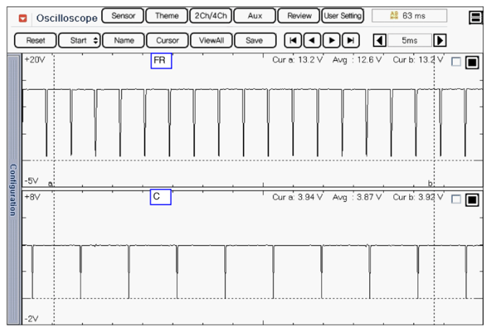The width and height of the screenshot is (490, 332).
Task: Click the filled square icon on C channel
Action: 472,199
